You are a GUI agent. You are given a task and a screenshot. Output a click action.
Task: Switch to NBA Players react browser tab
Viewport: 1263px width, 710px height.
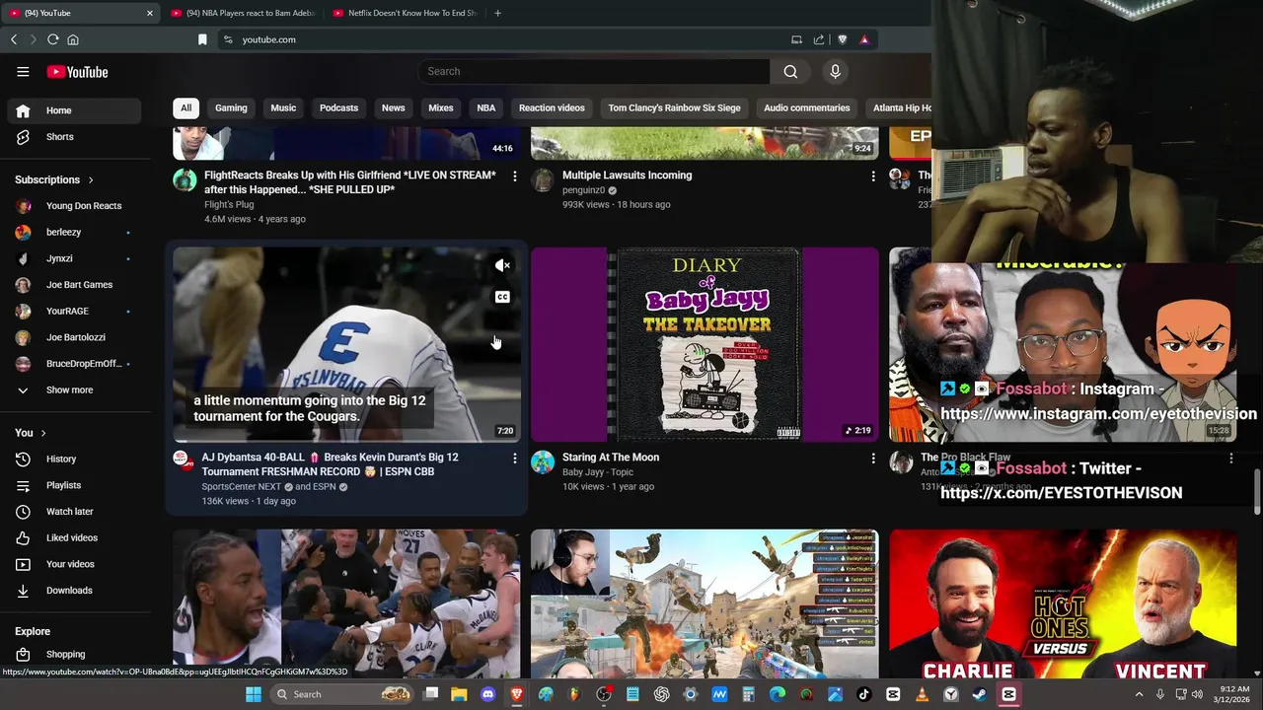(x=243, y=13)
